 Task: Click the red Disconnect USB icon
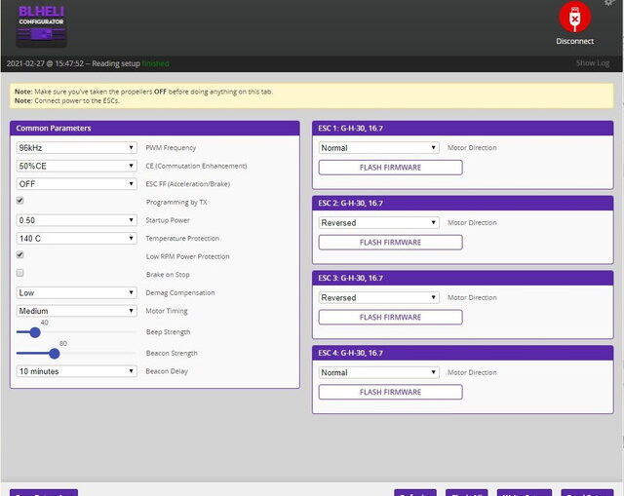point(574,19)
